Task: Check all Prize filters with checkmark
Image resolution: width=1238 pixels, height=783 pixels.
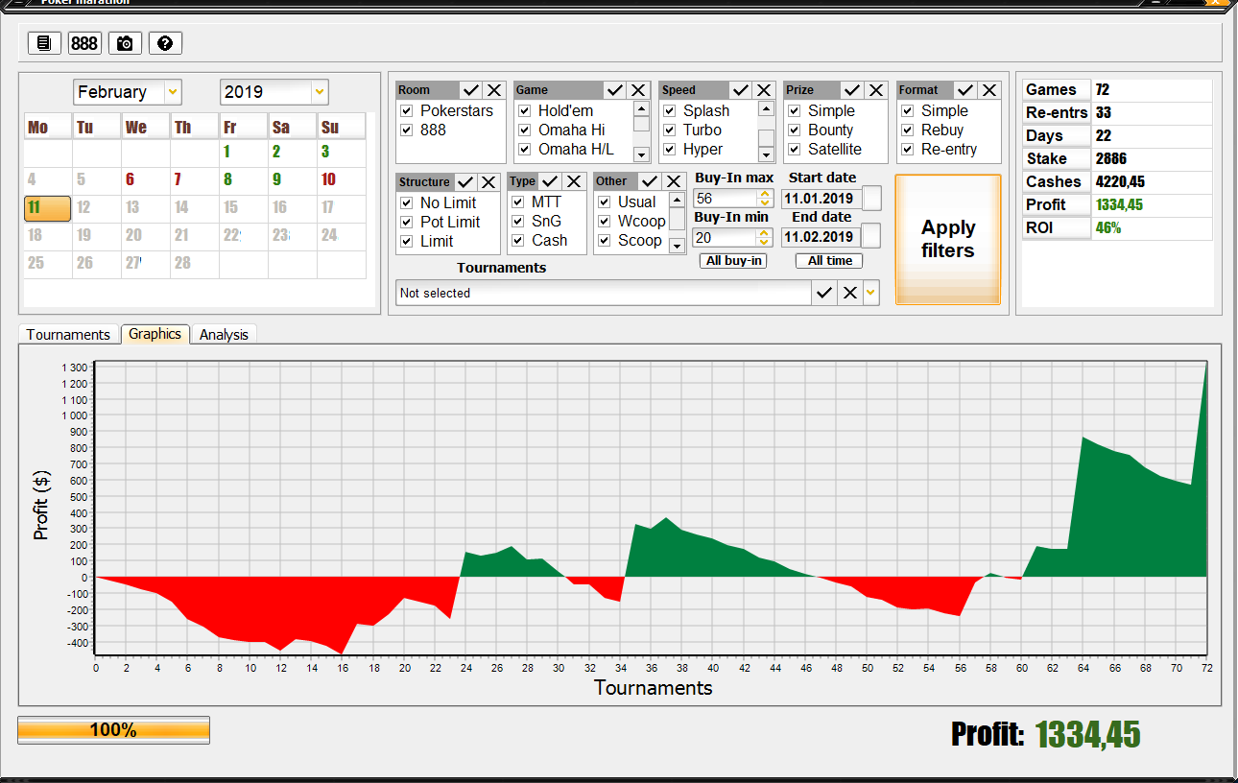Action: pos(852,90)
